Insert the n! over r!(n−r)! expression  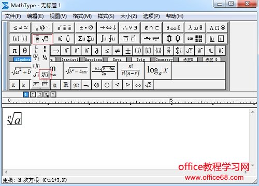click(131, 71)
